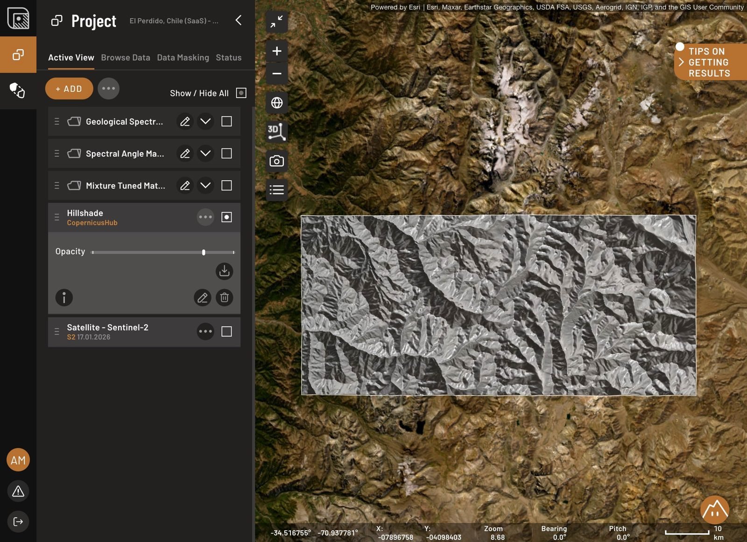Image resolution: width=747 pixels, height=542 pixels.
Task: Collapse the Project panel
Action: 239,20
